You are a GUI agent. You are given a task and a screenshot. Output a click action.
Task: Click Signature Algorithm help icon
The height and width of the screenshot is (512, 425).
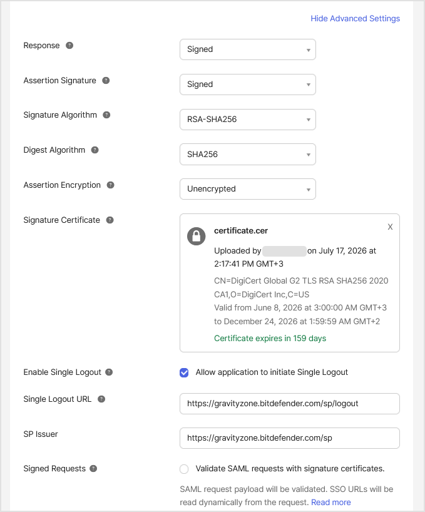point(106,115)
